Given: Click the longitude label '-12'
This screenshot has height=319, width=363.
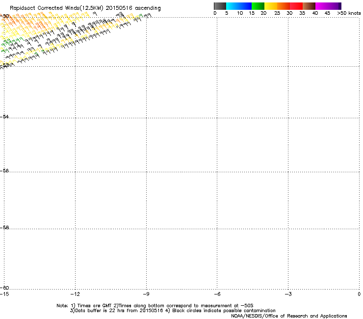Looking at the screenshot, I should point(75,294).
